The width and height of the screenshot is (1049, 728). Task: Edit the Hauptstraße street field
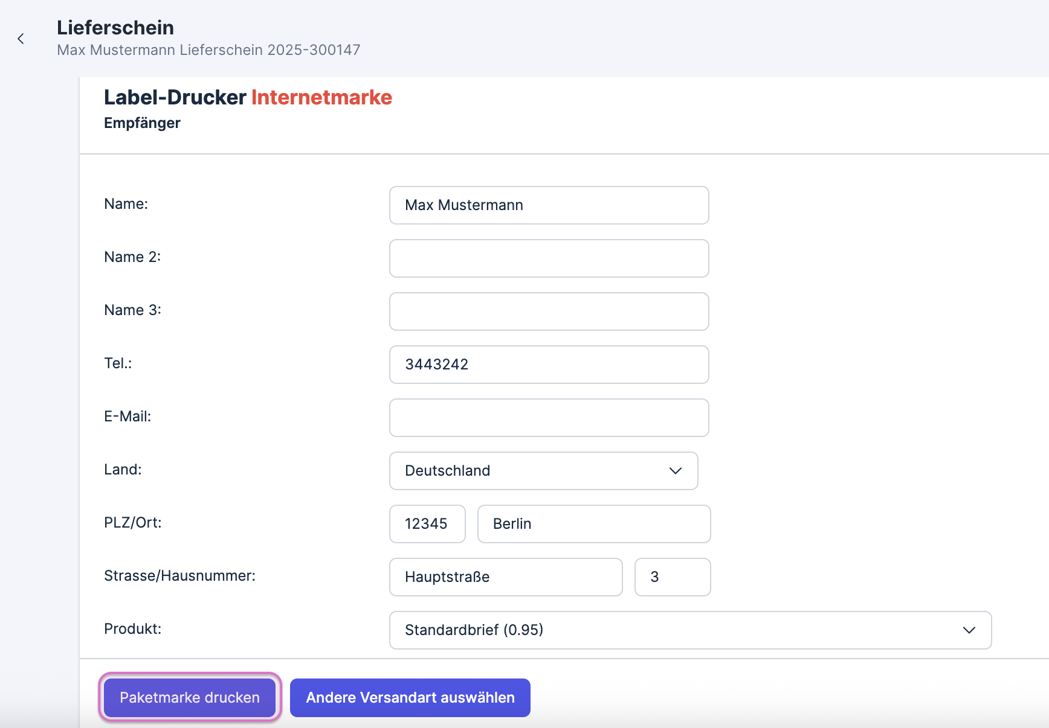(505, 577)
